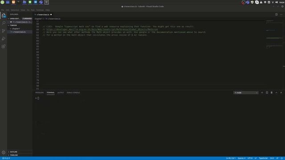Open the Help menu
This screenshot has width=285, height=160.
click(48, 10)
